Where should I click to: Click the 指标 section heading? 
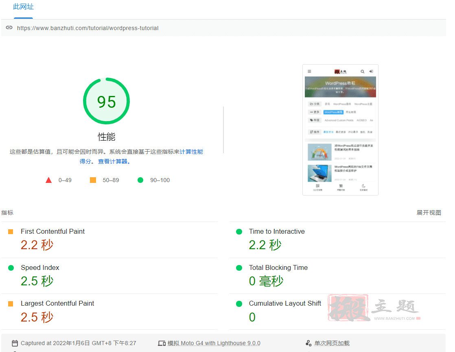[x=7, y=213]
